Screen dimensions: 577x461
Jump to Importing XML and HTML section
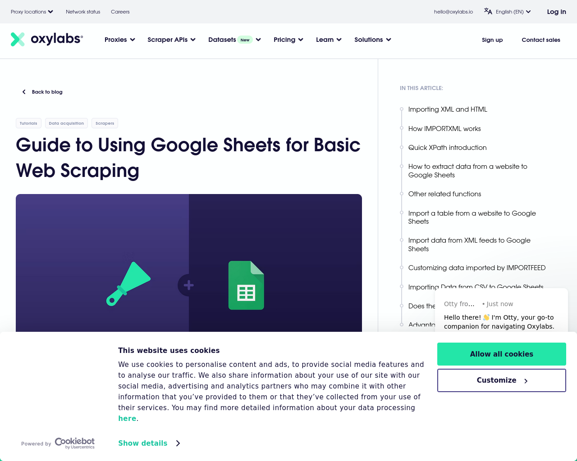pos(448,109)
